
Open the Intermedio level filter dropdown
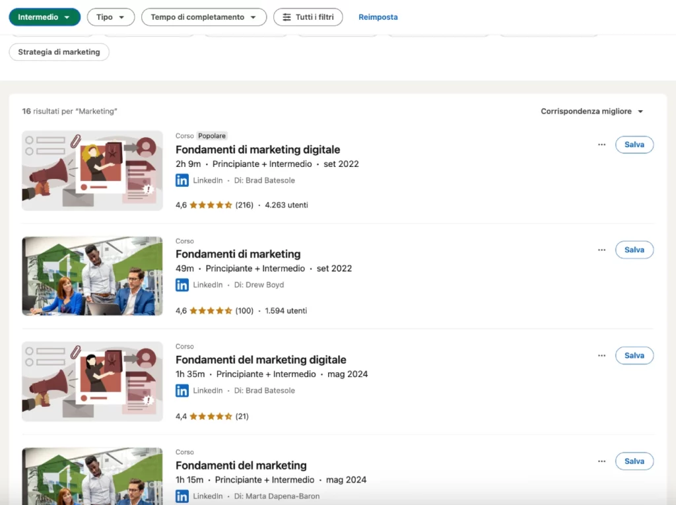(44, 17)
